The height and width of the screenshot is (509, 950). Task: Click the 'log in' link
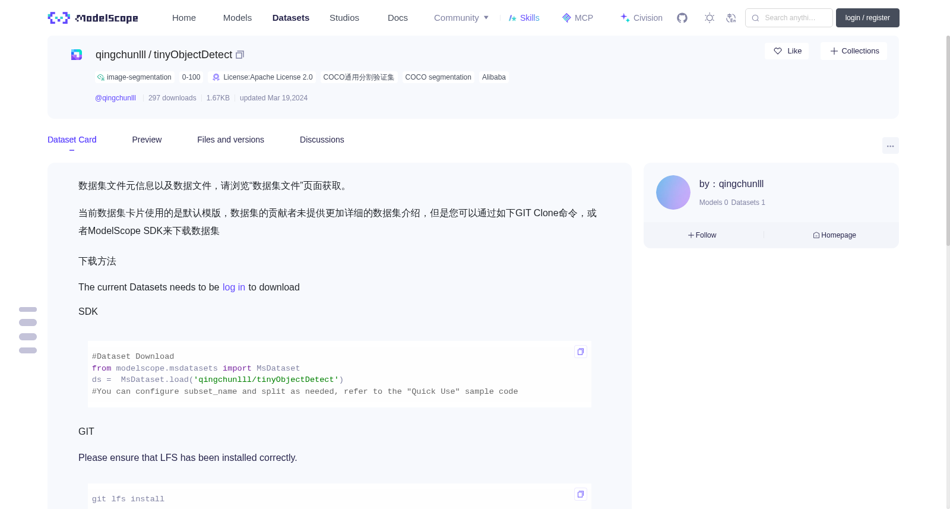[x=234, y=287]
